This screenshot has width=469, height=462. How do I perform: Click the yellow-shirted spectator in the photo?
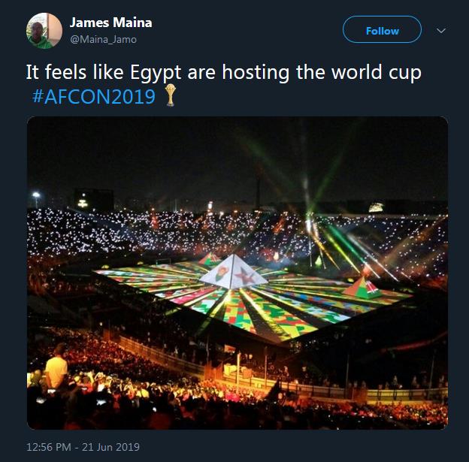[56, 370]
